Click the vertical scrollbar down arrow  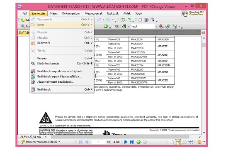click(204, 133)
